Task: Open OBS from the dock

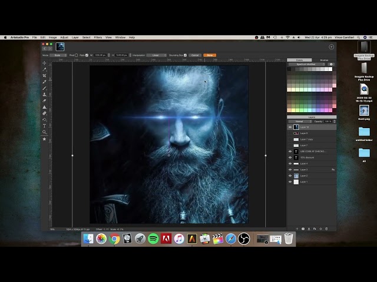Action: (244, 239)
